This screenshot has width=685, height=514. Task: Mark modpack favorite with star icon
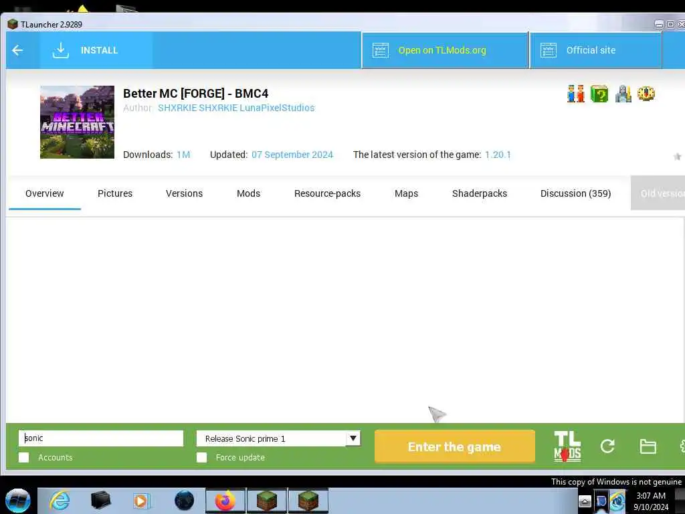[677, 157]
